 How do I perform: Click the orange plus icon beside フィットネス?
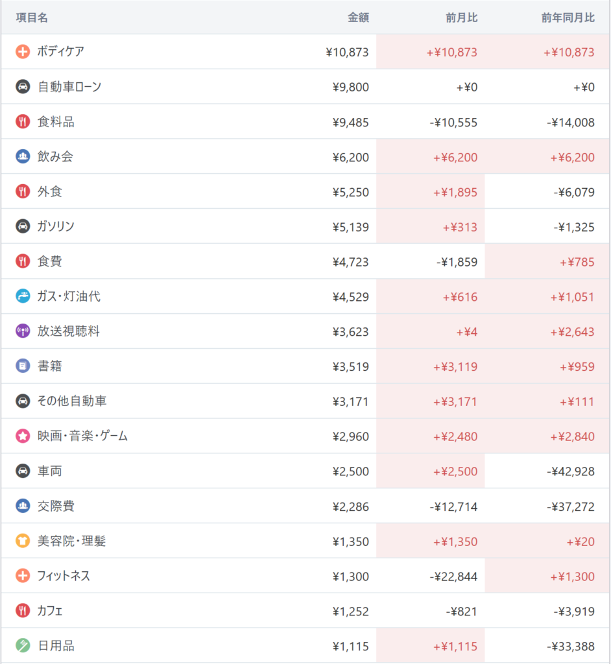point(23,576)
